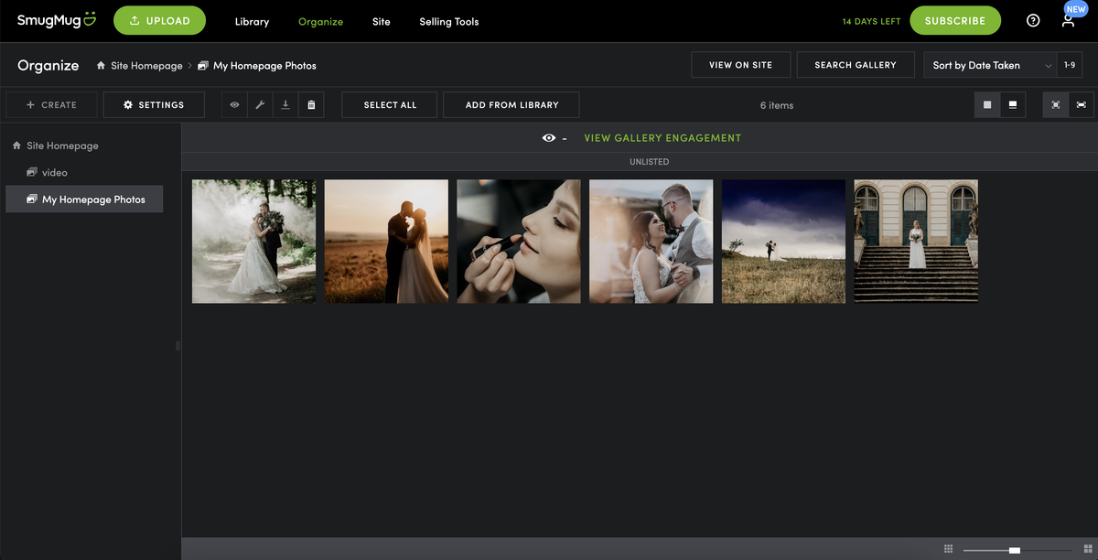This screenshot has width=1098, height=560.
Task: Select the uncropped thumbnails icon
Action: [x=1081, y=104]
